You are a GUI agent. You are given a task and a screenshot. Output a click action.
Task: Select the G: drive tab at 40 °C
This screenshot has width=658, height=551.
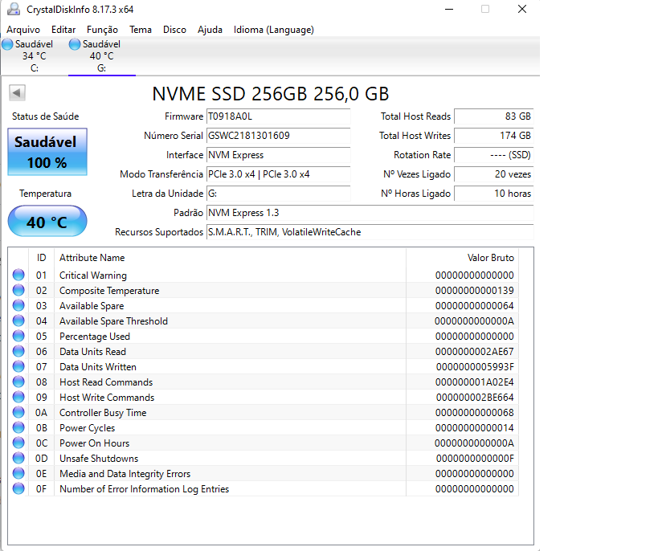point(102,56)
